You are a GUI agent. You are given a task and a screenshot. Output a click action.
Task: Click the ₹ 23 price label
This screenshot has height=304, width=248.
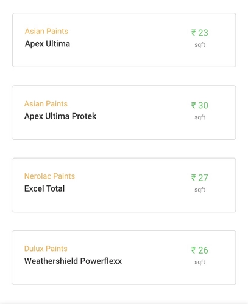pos(200,33)
